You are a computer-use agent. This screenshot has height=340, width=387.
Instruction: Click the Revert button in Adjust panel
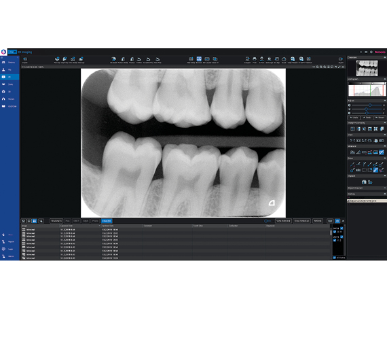380,118
